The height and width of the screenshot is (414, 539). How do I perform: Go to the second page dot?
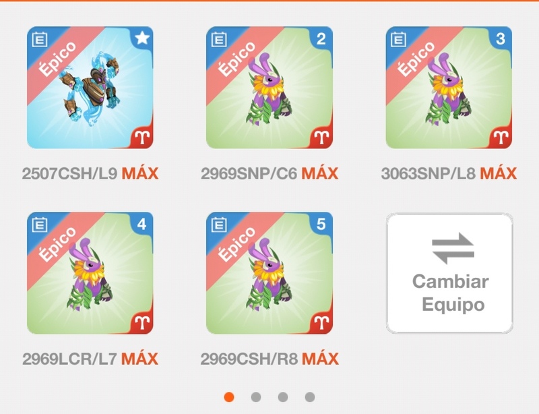[x=256, y=396]
